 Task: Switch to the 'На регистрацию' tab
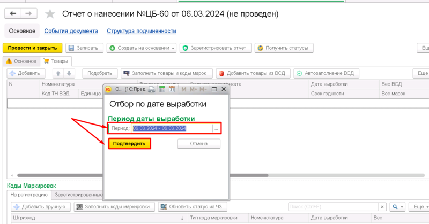(x=29, y=195)
